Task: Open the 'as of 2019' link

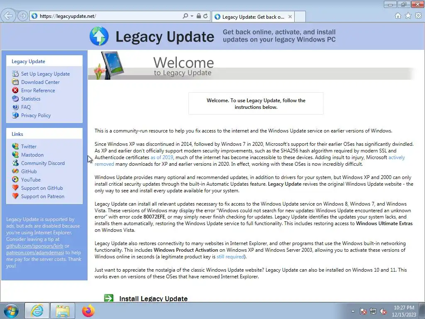Action: (162, 157)
